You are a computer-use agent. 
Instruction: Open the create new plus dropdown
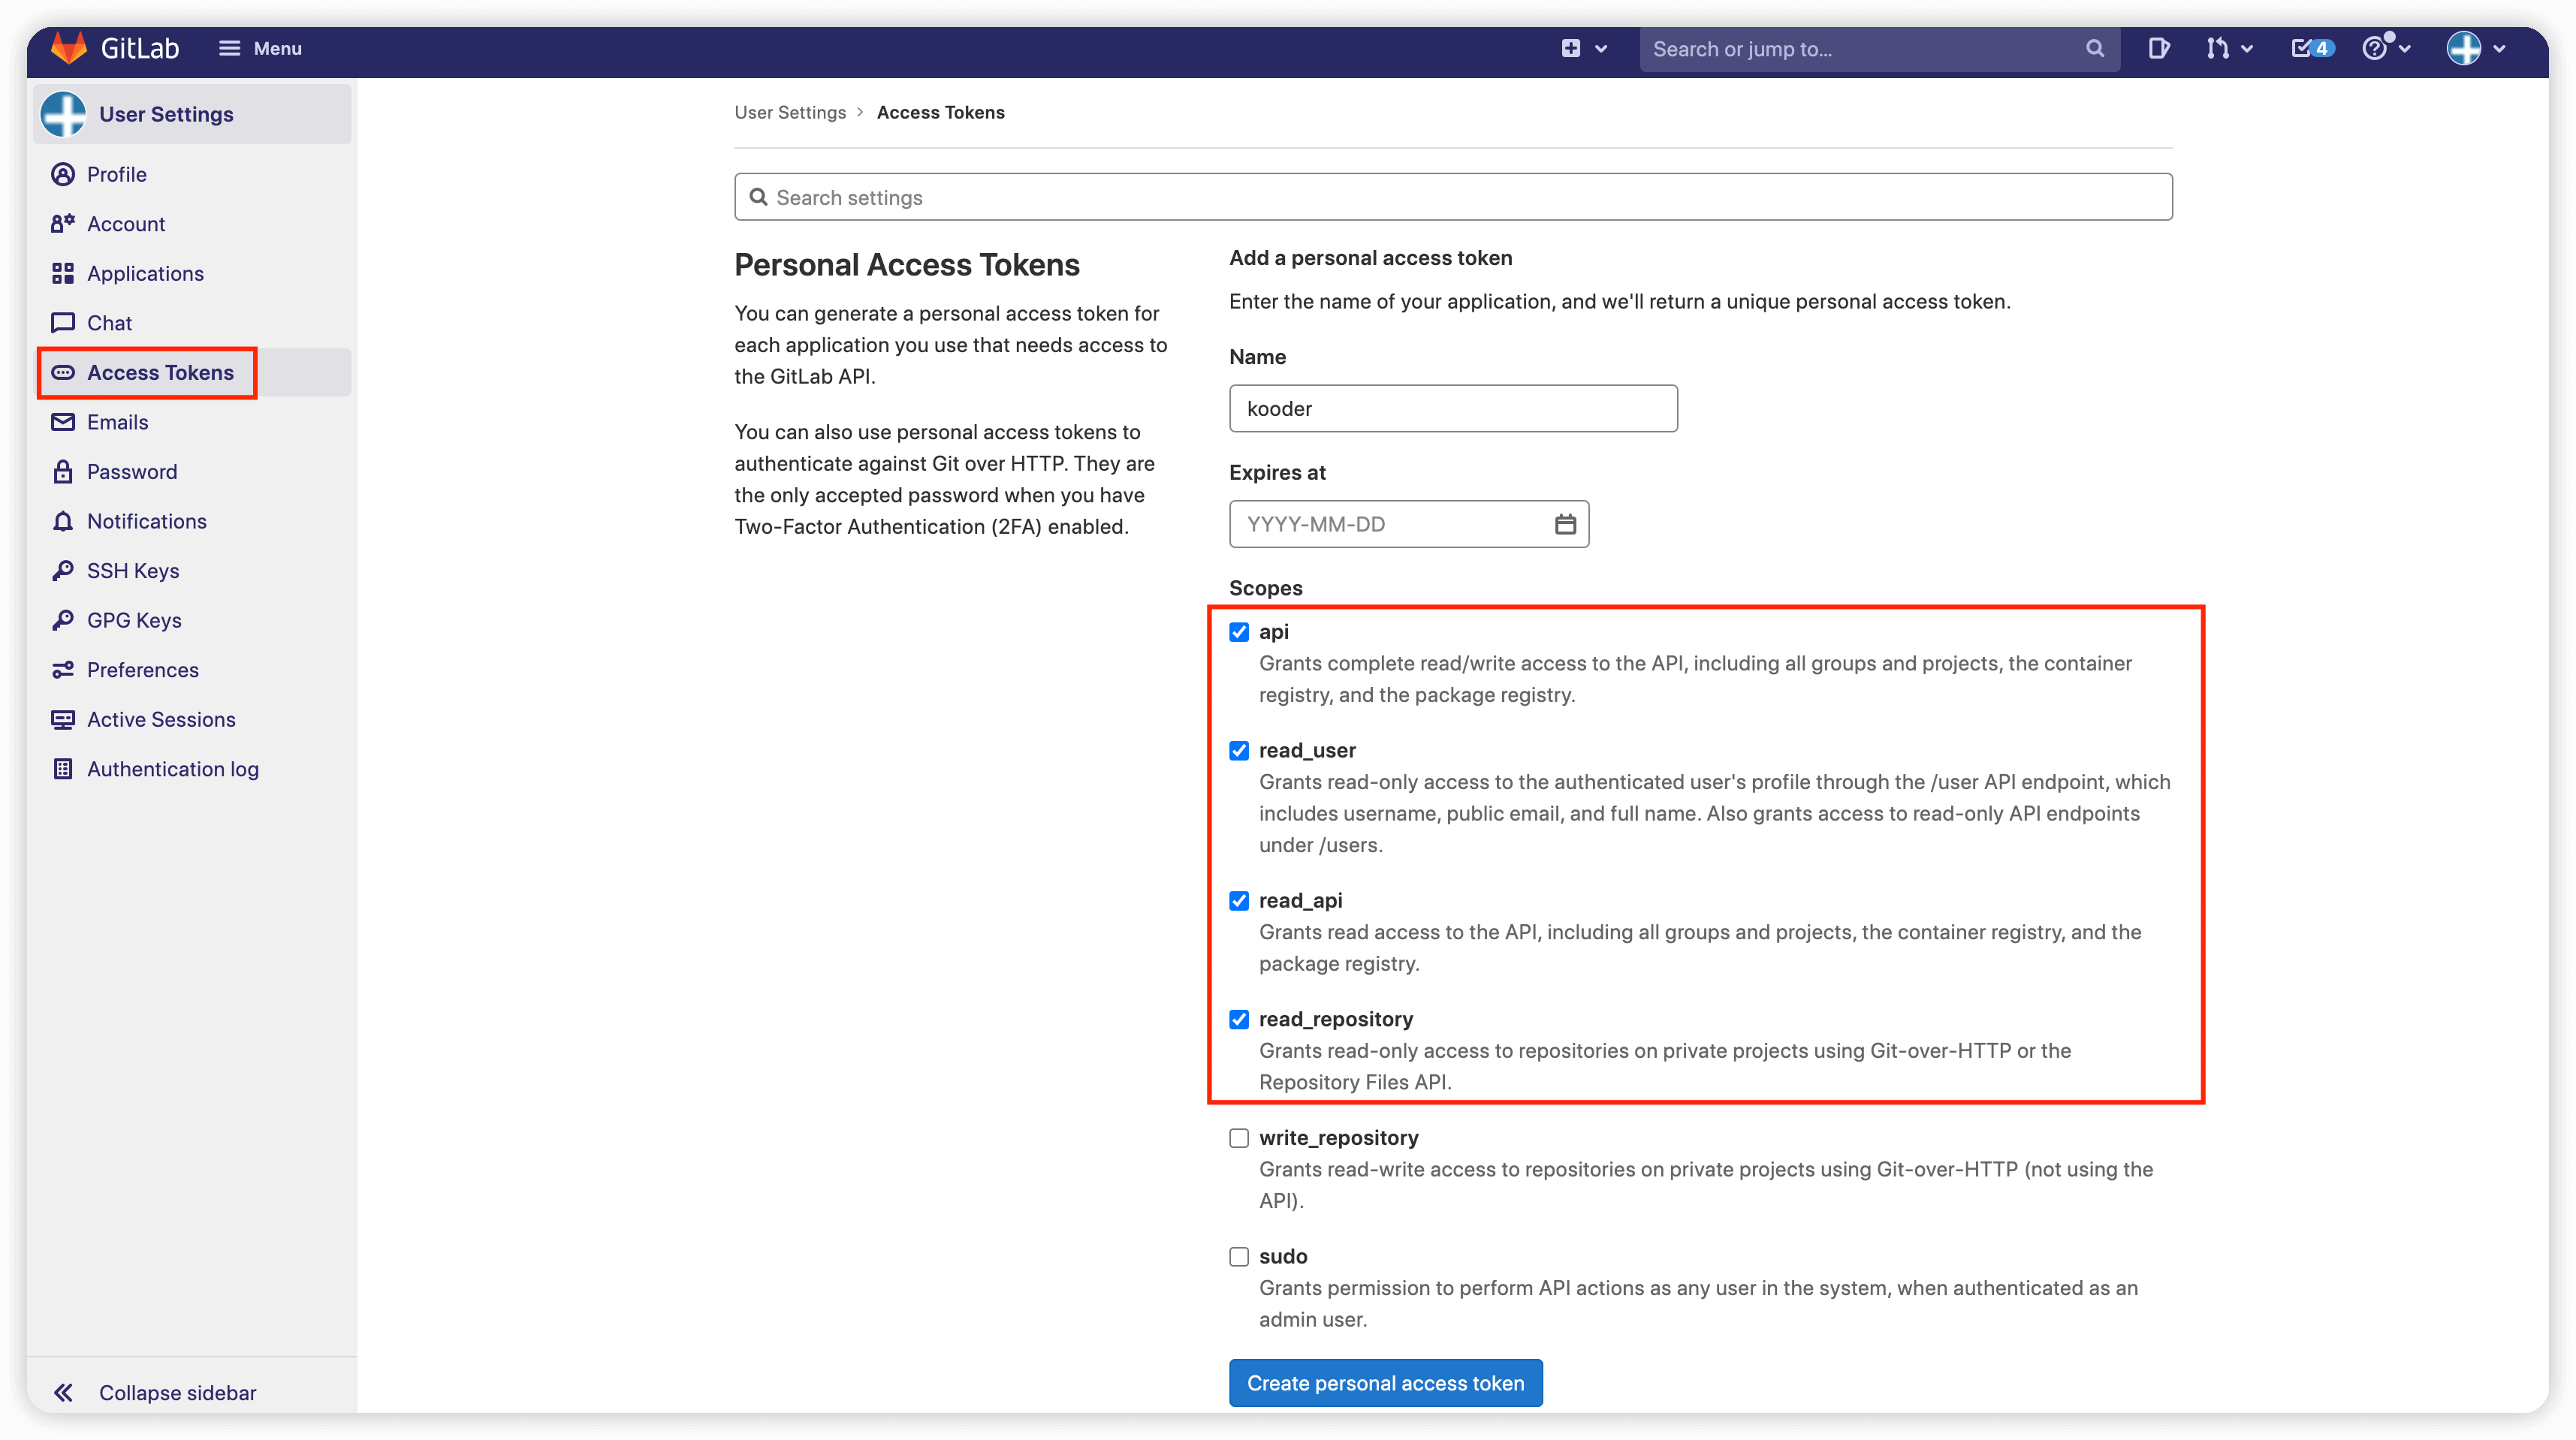coord(1584,48)
